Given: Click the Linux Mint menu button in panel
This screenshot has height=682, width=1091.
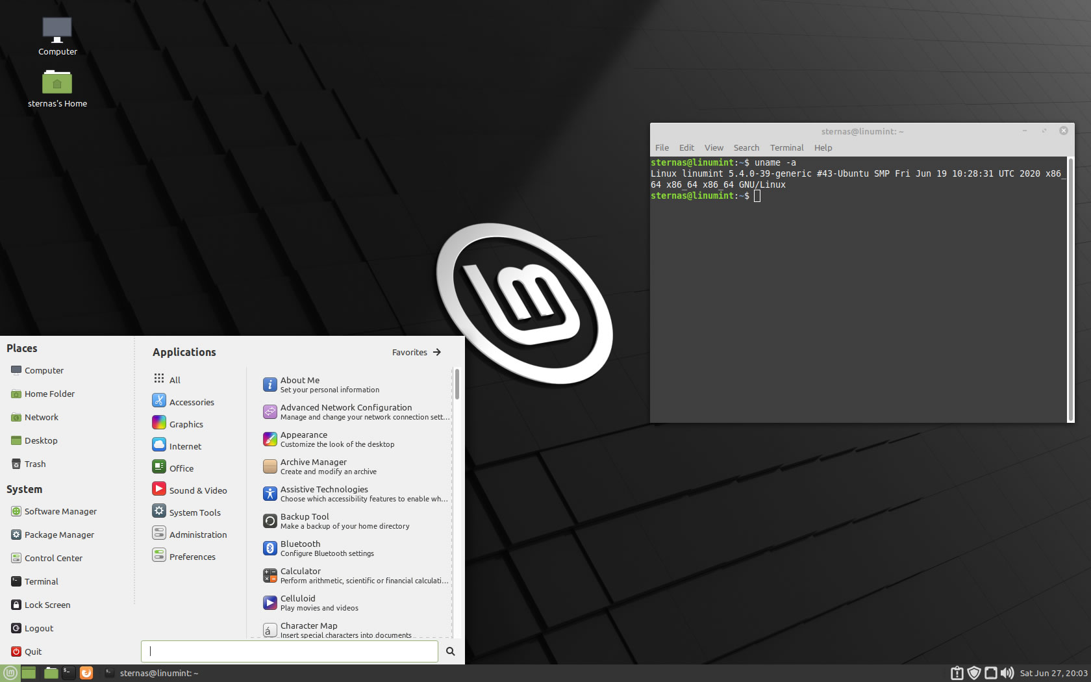Looking at the screenshot, I should (x=10, y=673).
